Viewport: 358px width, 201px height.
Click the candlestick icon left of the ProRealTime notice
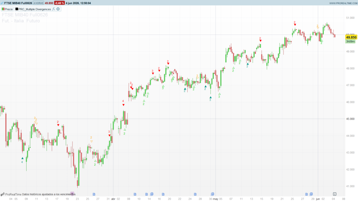(2, 194)
